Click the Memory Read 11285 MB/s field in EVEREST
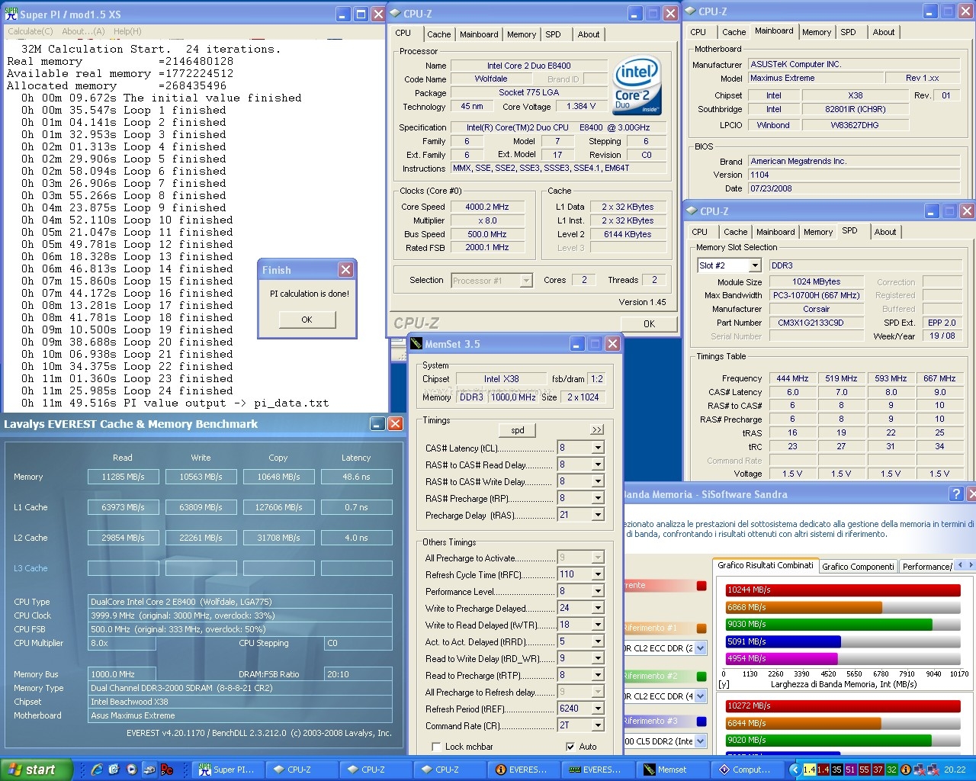 [123, 477]
